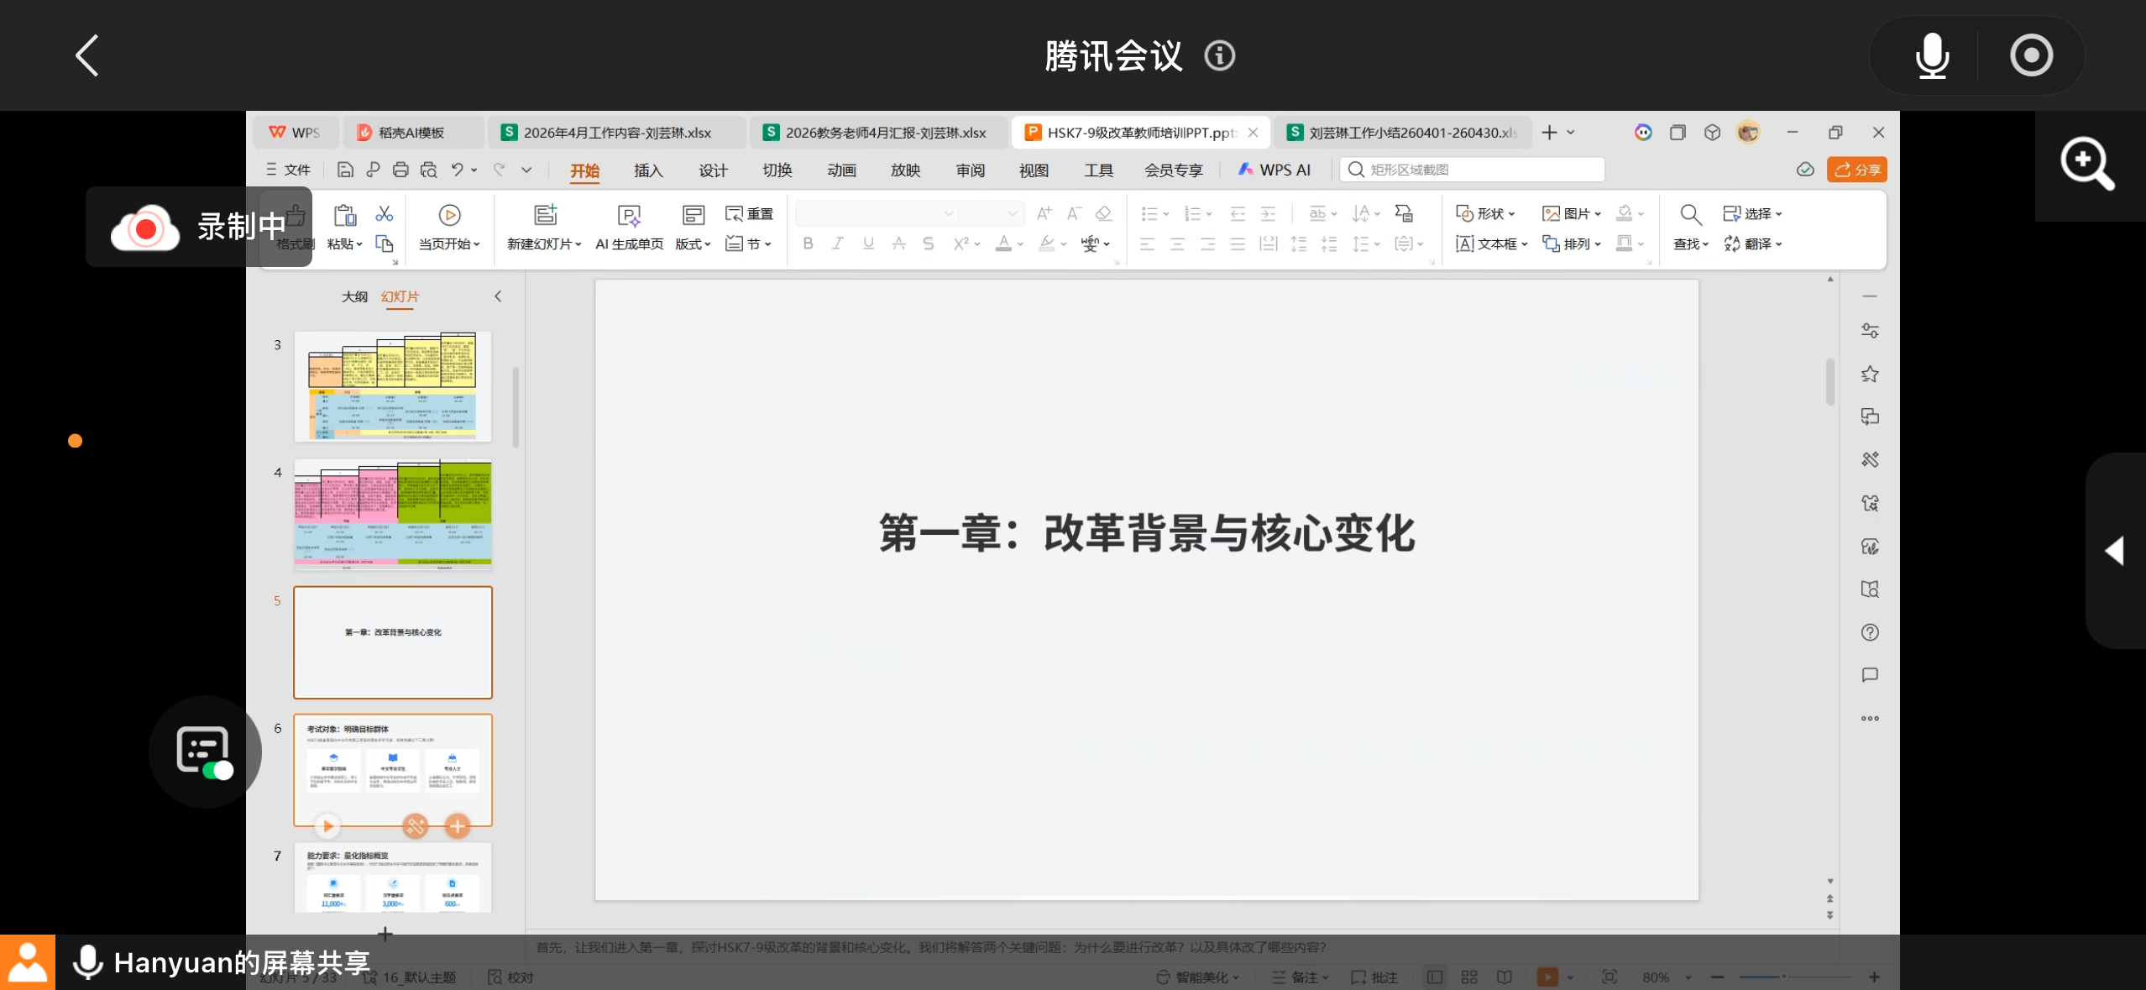2146x990 pixels.
Task: Click the 查找 magnifier icon
Action: tap(1690, 216)
